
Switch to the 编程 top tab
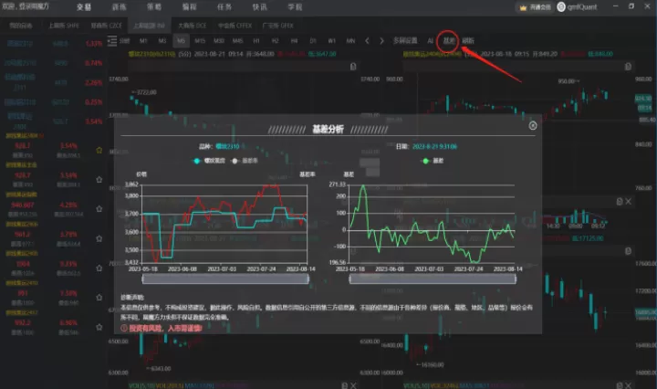190,7
